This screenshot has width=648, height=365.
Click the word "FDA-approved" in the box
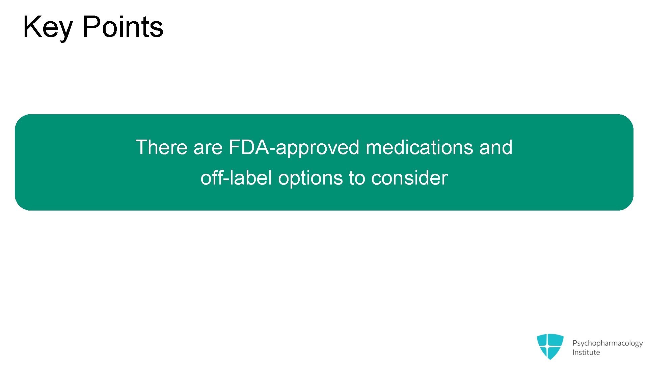pos(294,148)
